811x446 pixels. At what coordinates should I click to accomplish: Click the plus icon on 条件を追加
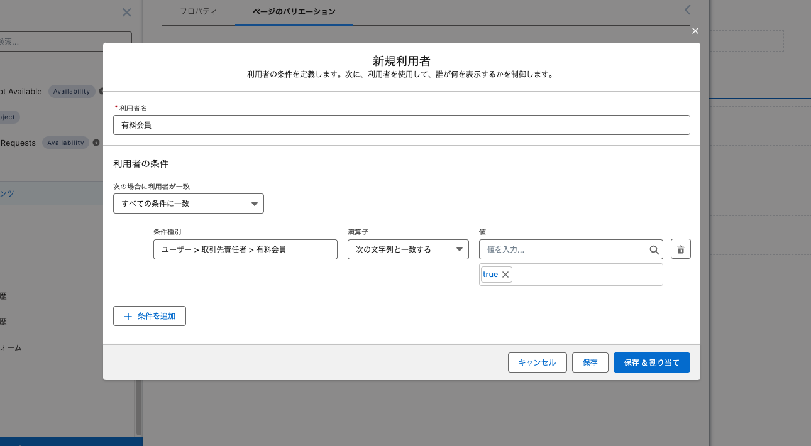pyautogui.click(x=128, y=317)
